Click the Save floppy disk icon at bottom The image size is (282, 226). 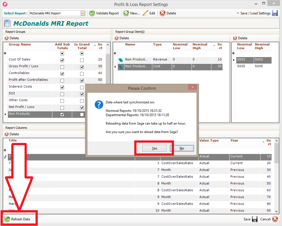click(255, 219)
